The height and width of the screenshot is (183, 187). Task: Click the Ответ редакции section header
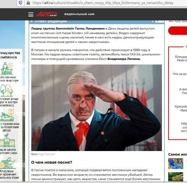point(51,21)
